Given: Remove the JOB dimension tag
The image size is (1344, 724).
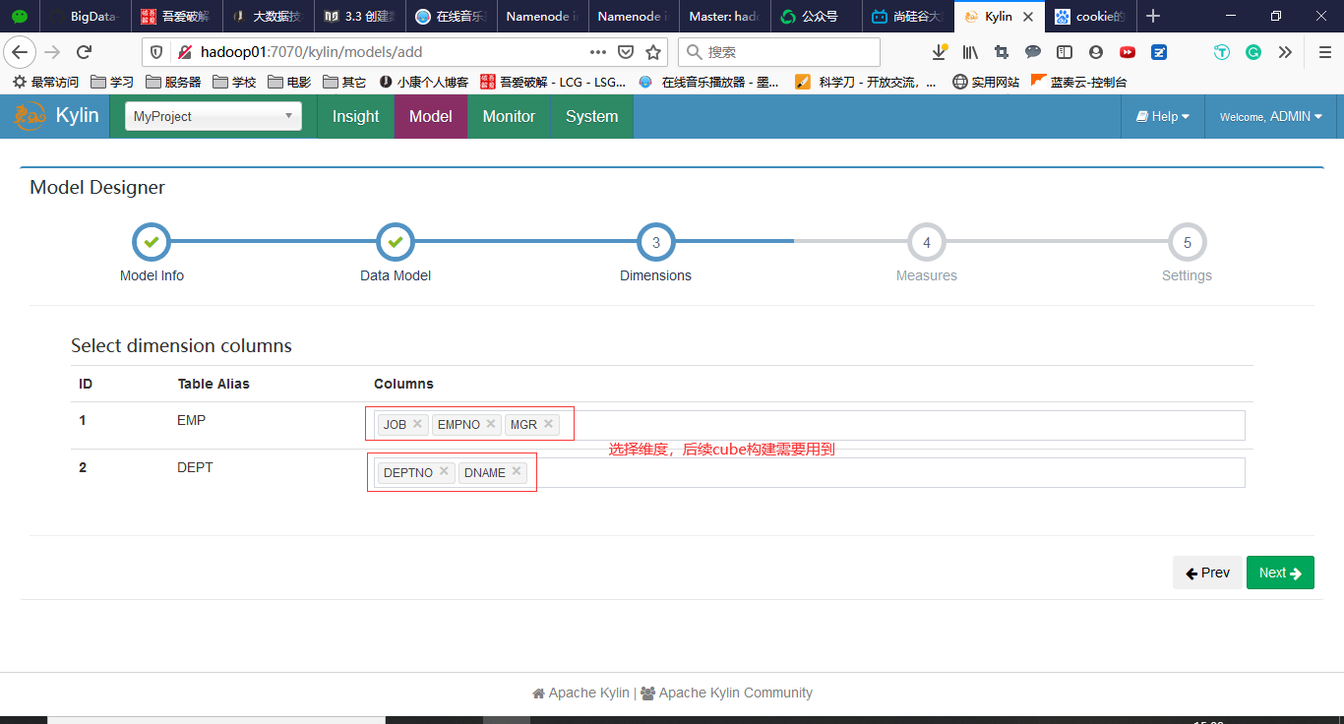Looking at the screenshot, I should tap(417, 424).
